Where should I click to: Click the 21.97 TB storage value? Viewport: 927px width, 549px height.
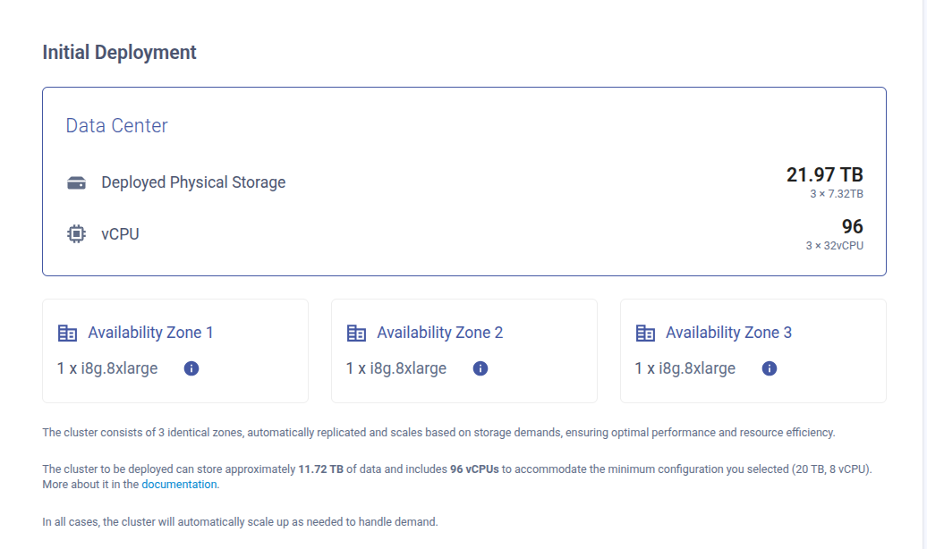[x=824, y=175]
